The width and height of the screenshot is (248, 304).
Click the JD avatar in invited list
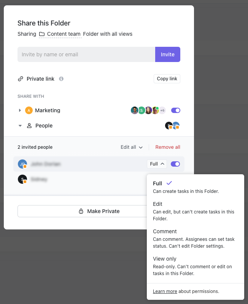22,164
